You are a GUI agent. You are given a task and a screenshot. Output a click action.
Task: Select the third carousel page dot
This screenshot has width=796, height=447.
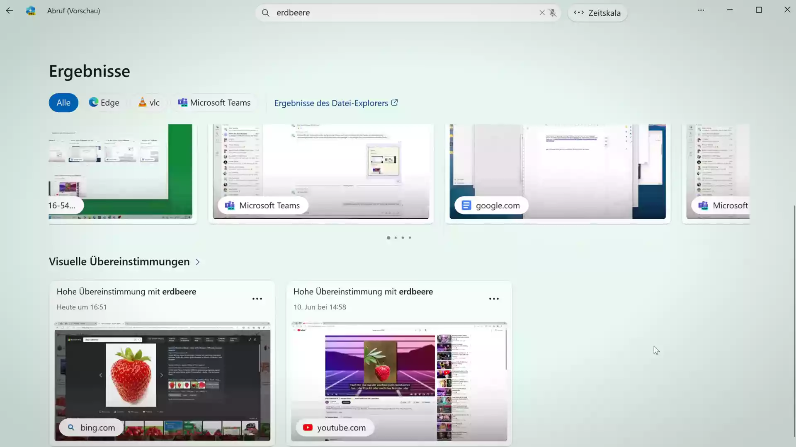pyautogui.click(x=403, y=238)
